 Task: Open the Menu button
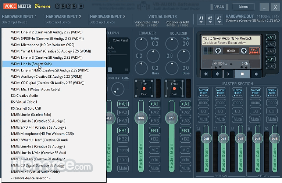pos(243,7)
